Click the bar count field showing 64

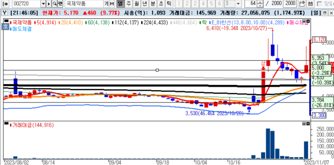pos(251,3)
